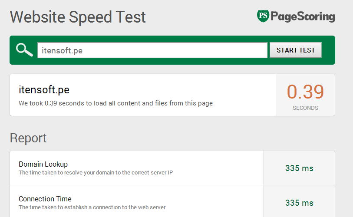Select the Domain Lookup row title
Image resolution: width=353 pixels, height=217 pixels.
43,164
